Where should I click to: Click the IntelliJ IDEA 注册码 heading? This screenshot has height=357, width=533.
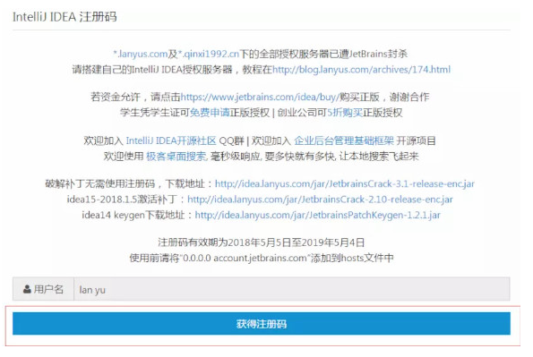(64, 17)
